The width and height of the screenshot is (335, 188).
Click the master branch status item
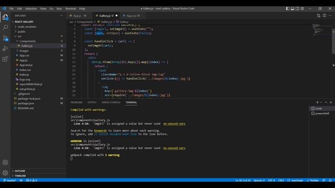coord(9,180)
